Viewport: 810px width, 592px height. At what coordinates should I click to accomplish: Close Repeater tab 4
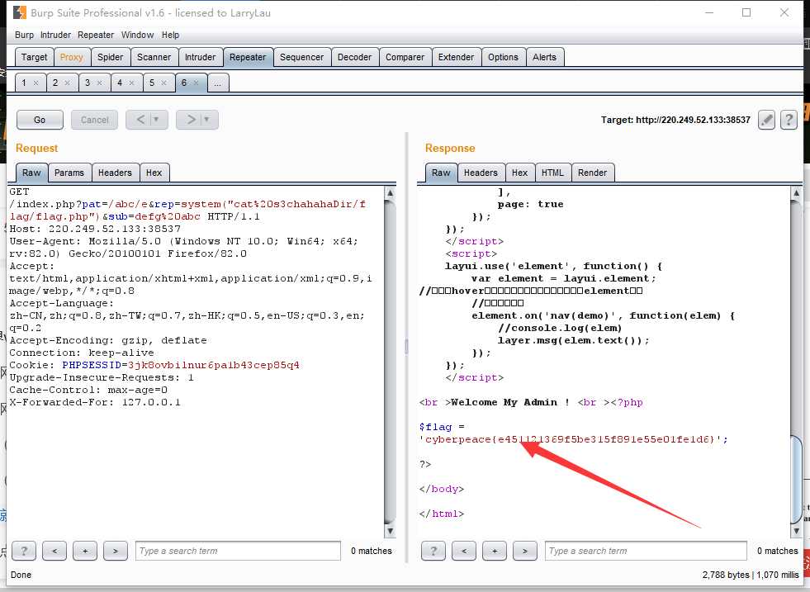coord(132,83)
